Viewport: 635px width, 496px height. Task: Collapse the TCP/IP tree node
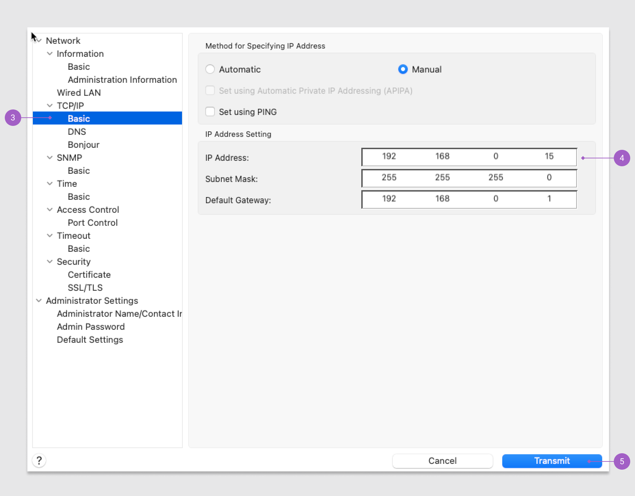click(50, 106)
